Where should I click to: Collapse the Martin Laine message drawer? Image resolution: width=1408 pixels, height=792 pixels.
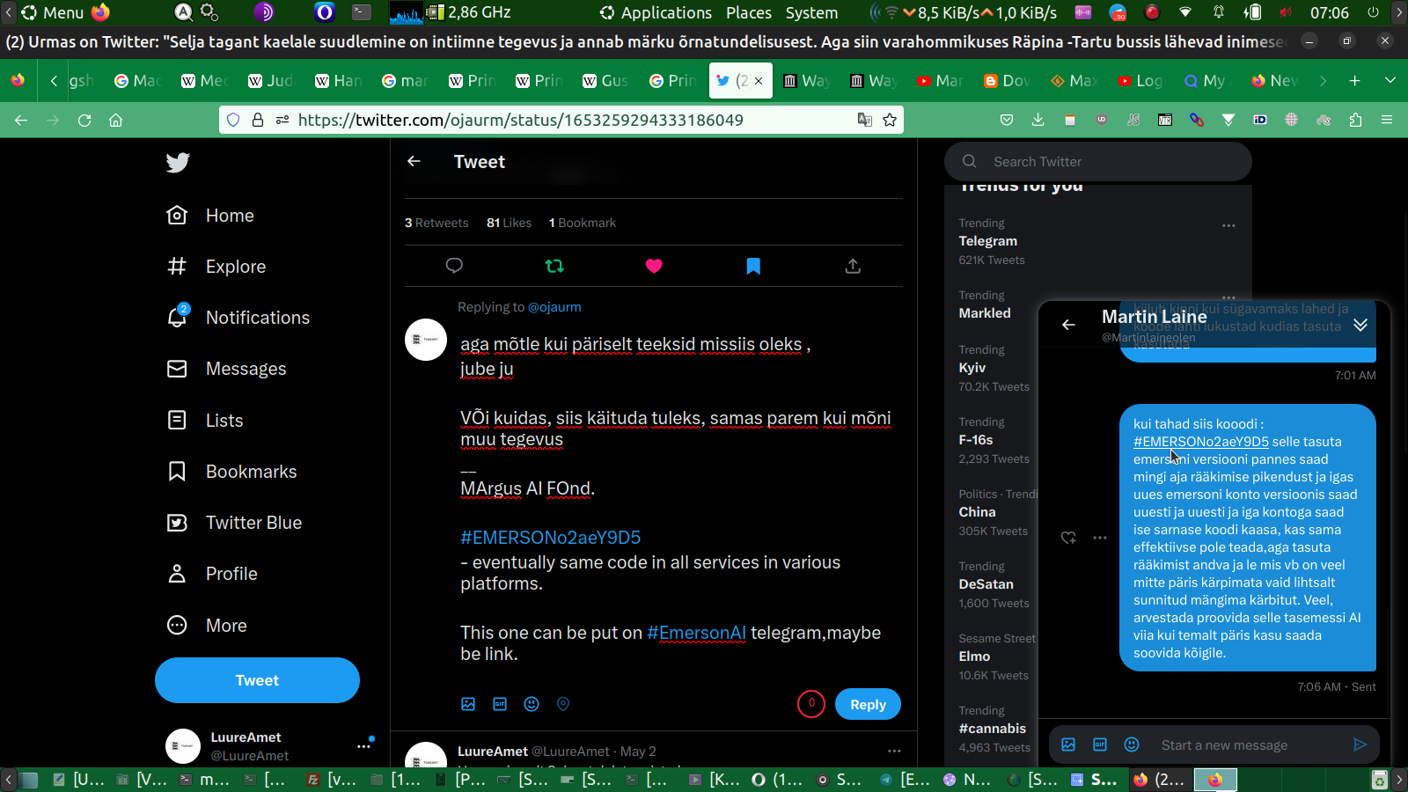point(1360,325)
